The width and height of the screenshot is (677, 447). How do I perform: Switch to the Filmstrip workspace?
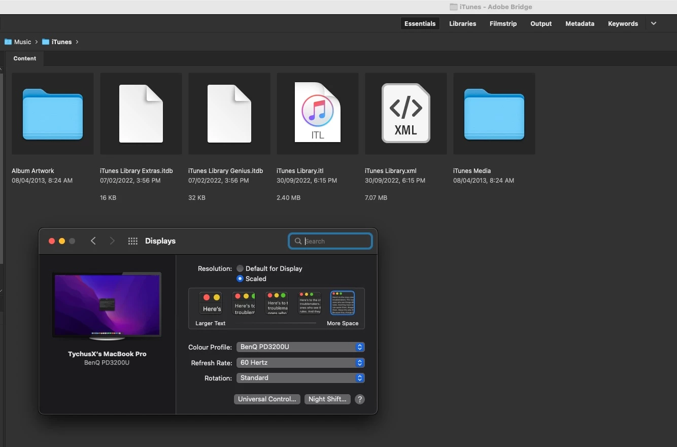(x=503, y=23)
